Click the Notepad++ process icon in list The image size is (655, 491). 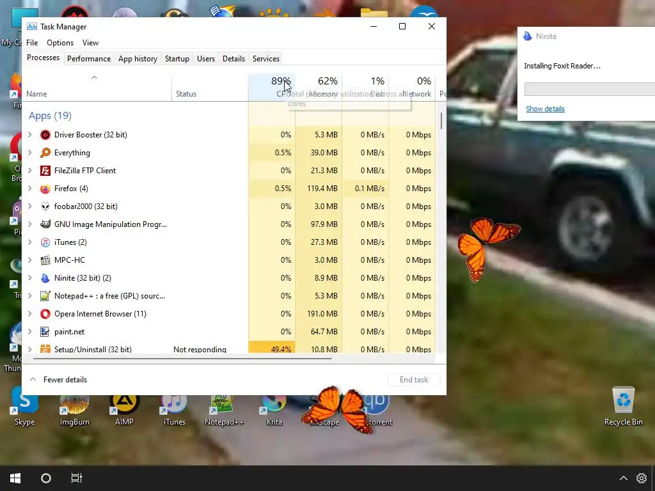click(x=45, y=296)
